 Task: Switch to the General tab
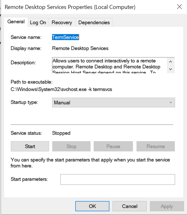coord(16,22)
